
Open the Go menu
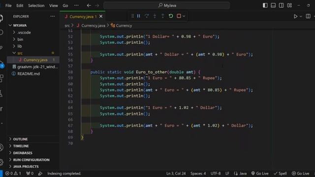[x=65, y=5]
